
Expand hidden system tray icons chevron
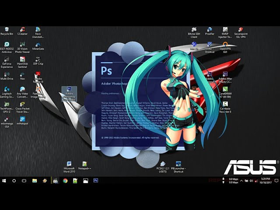point(241,181)
